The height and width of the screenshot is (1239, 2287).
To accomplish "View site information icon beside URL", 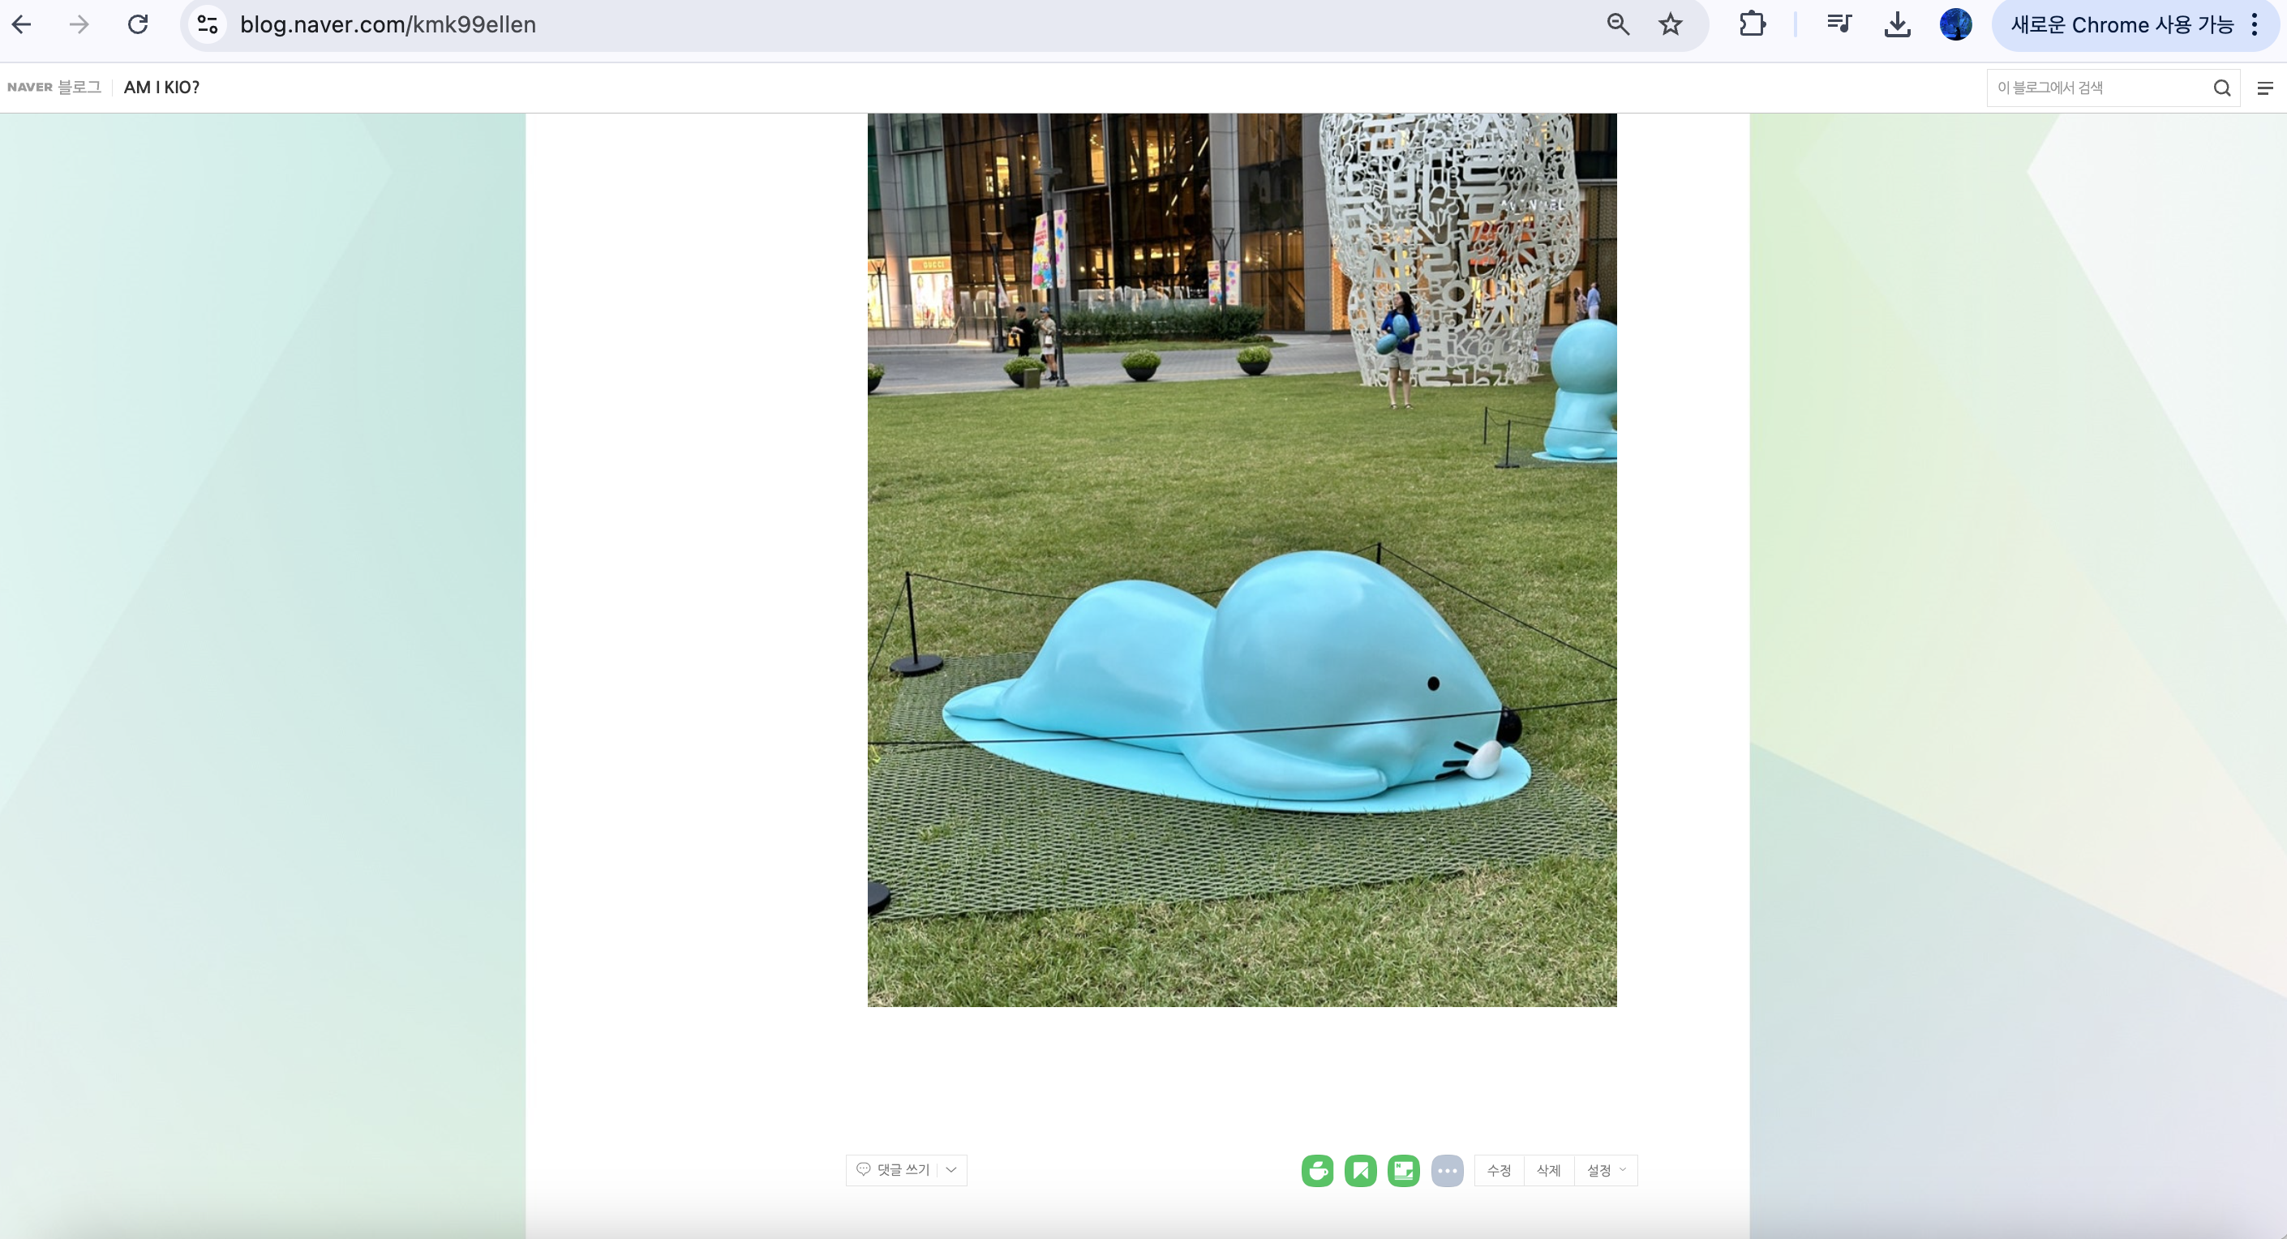I will click(208, 25).
